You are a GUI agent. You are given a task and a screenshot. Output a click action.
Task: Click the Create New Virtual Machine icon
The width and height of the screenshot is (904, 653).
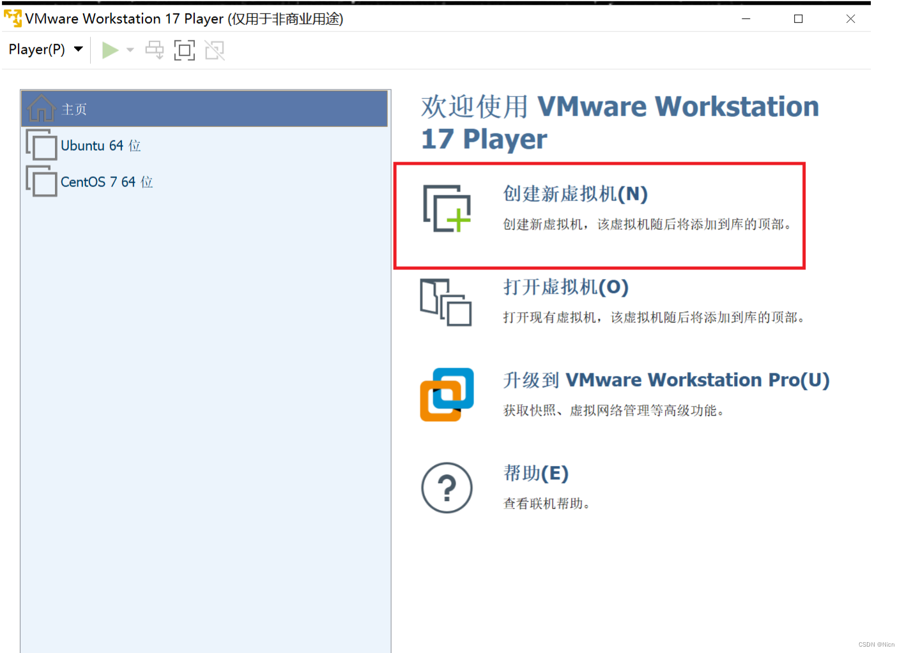point(446,209)
